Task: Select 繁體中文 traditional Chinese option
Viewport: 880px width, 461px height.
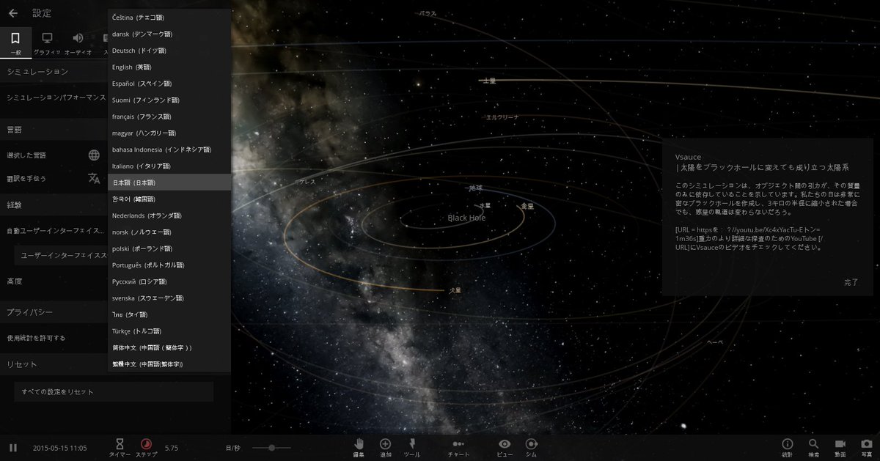Action: (169, 364)
